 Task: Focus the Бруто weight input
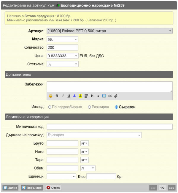point(63,143)
